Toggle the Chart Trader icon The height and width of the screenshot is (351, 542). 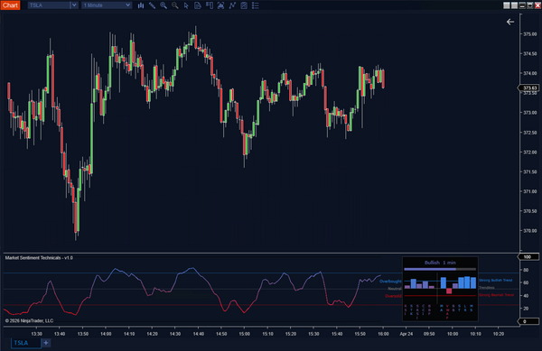(210, 5)
